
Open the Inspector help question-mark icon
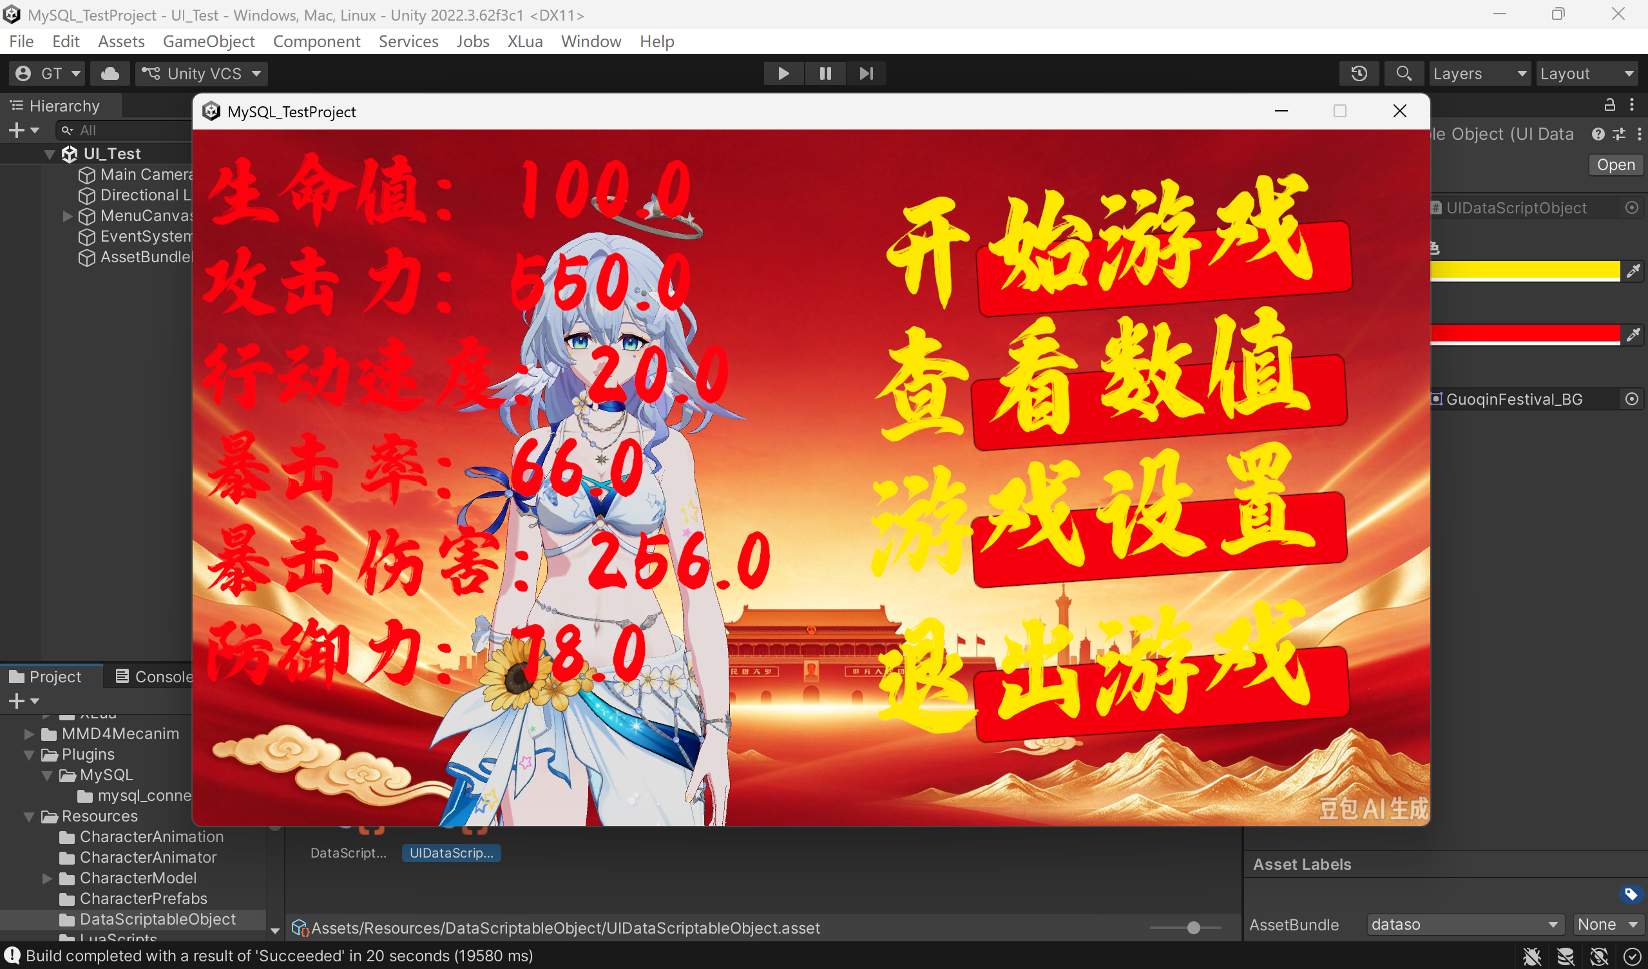point(1598,134)
